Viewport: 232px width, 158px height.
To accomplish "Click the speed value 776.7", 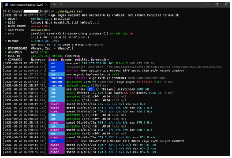I will (x=102, y=138).
